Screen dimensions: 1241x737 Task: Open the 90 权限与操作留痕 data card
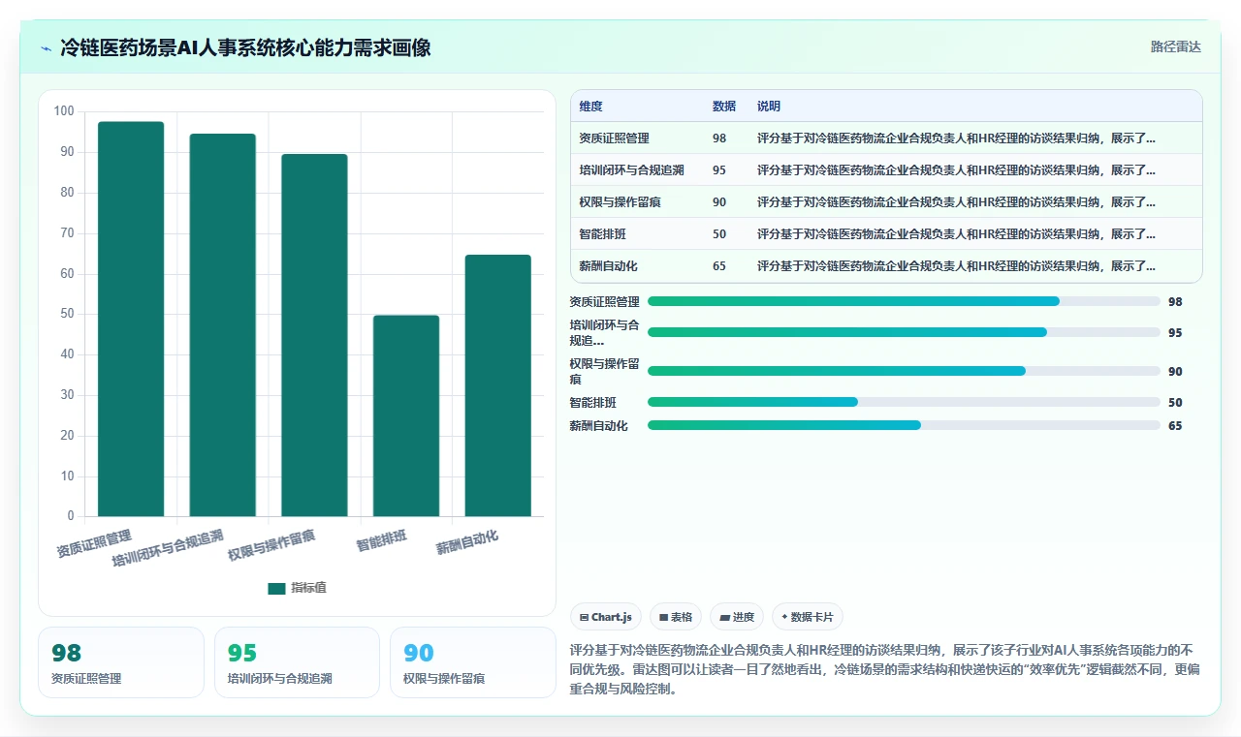coord(473,662)
